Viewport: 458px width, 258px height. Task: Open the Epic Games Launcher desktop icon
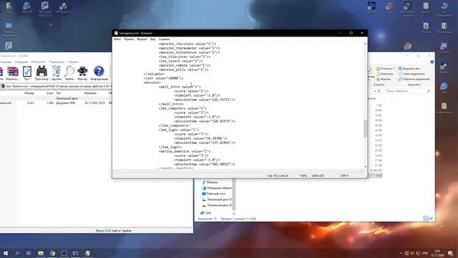coord(407,9)
